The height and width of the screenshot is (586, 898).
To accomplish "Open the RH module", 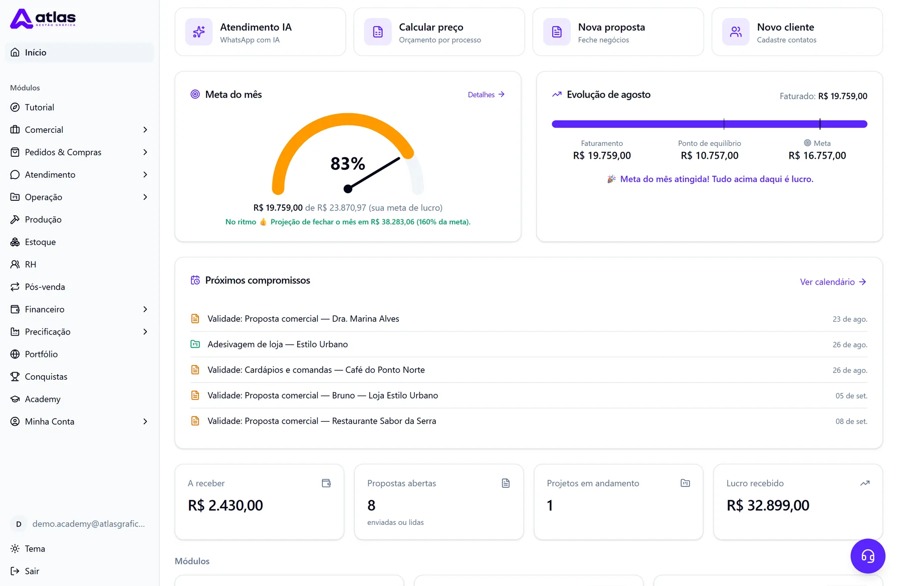I will (x=80, y=264).
